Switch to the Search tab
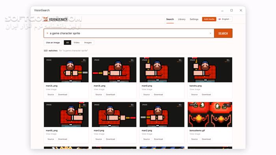This screenshot has width=276, height=155. (170, 19)
